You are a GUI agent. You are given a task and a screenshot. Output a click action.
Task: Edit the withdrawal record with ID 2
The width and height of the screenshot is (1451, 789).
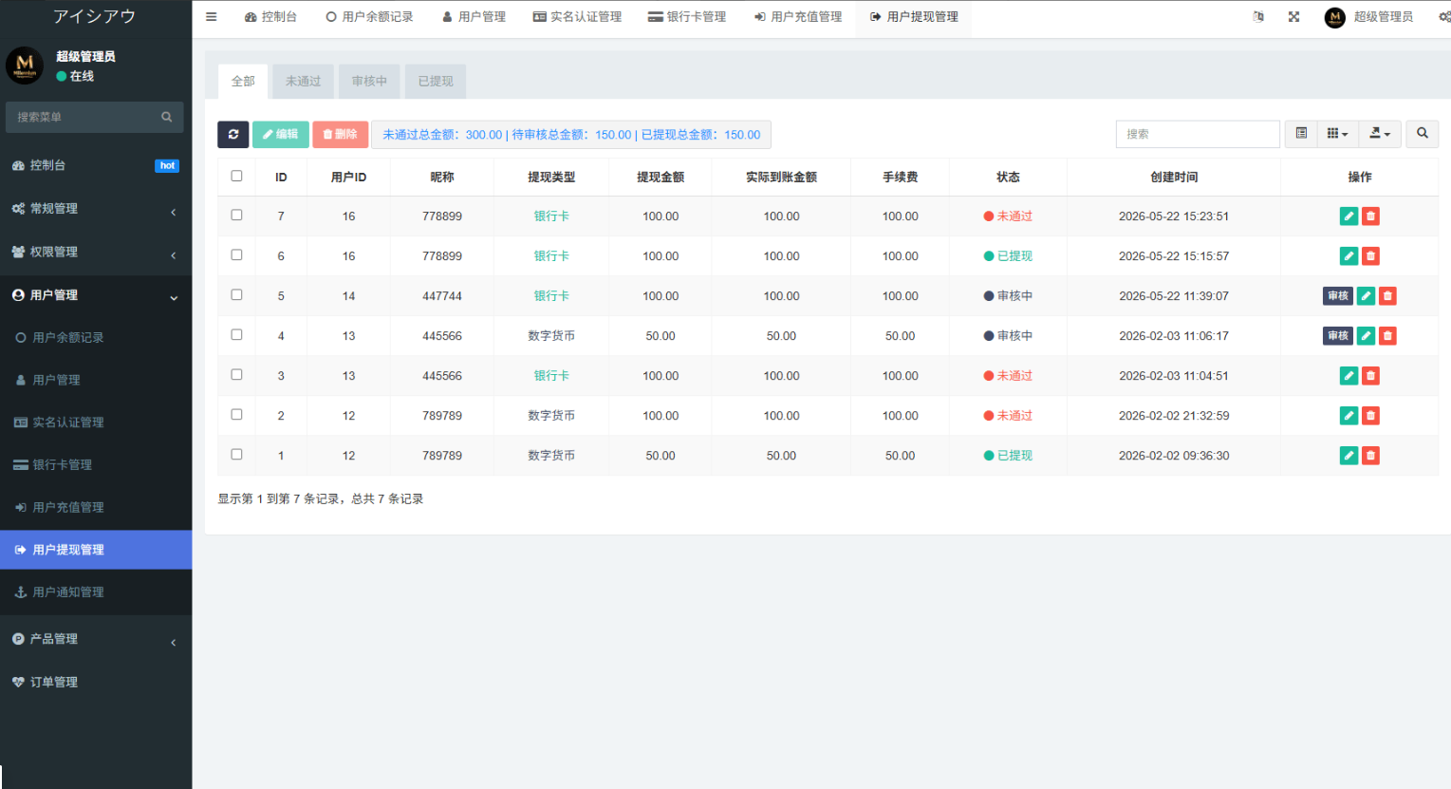tap(1349, 416)
